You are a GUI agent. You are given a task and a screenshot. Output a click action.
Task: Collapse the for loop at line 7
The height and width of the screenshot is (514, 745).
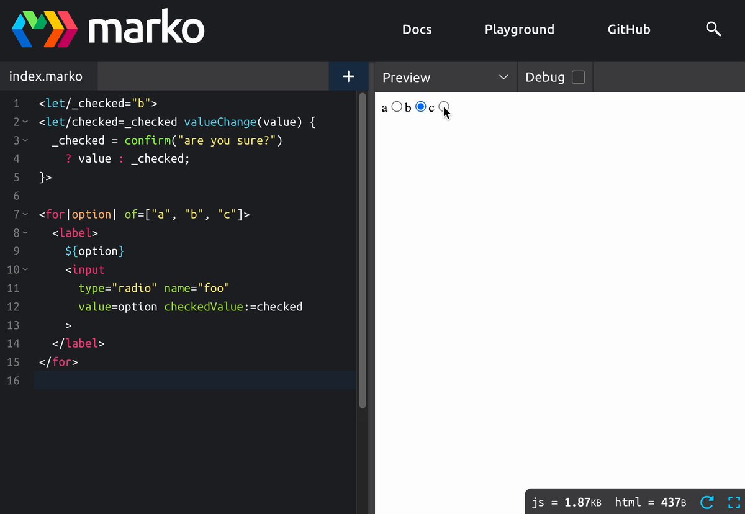tap(25, 214)
